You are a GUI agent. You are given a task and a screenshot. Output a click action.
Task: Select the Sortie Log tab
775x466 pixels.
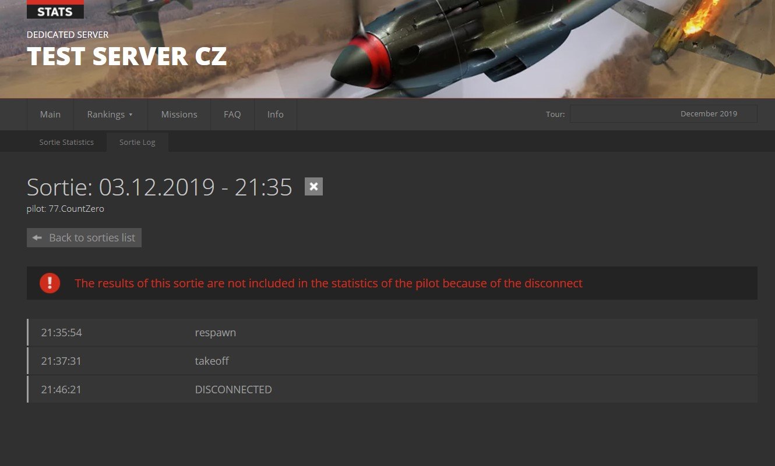coord(138,142)
